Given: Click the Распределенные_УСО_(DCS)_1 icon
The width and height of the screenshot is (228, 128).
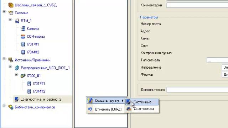Looking at the screenshot, I should 17,68.
